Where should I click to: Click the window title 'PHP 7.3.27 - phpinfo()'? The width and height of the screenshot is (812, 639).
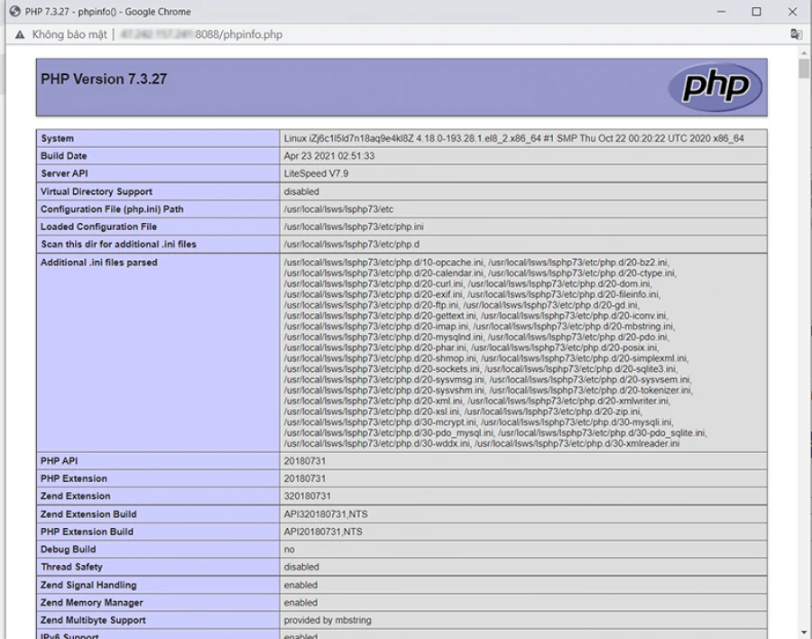70,12
